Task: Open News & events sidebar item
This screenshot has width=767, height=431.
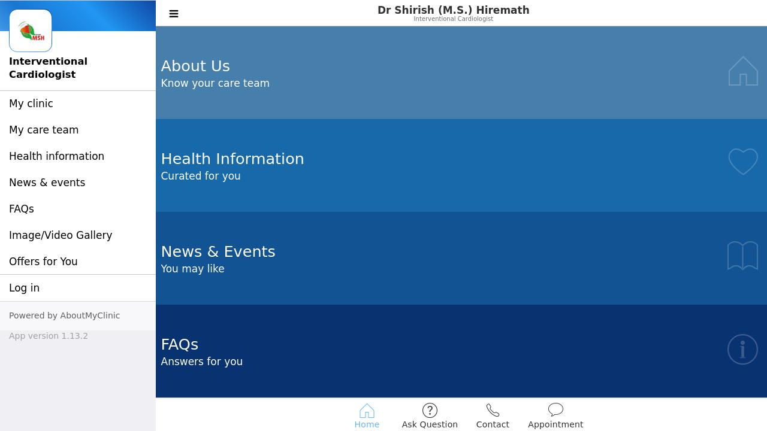Action: click(78, 183)
